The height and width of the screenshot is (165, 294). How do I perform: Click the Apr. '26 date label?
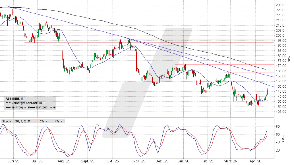coord(255,161)
